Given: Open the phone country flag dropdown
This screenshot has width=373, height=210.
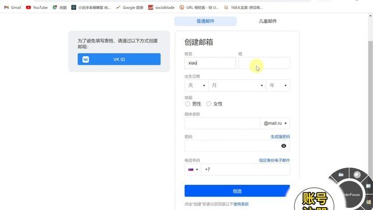Looking at the screenshot, I should coord(193,170).
